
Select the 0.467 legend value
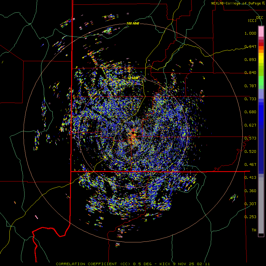[x=250, y=165]
